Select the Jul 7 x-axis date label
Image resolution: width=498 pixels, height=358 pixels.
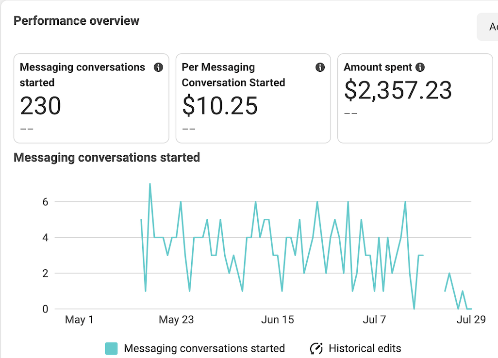(x=375, y=320)
